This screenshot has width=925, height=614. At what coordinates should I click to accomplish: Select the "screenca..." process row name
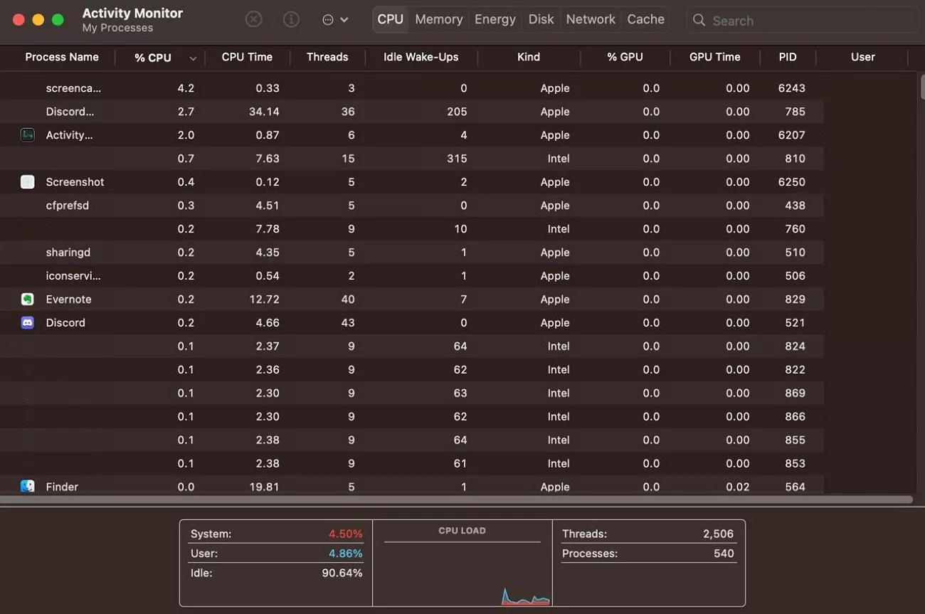click(73, 88)
